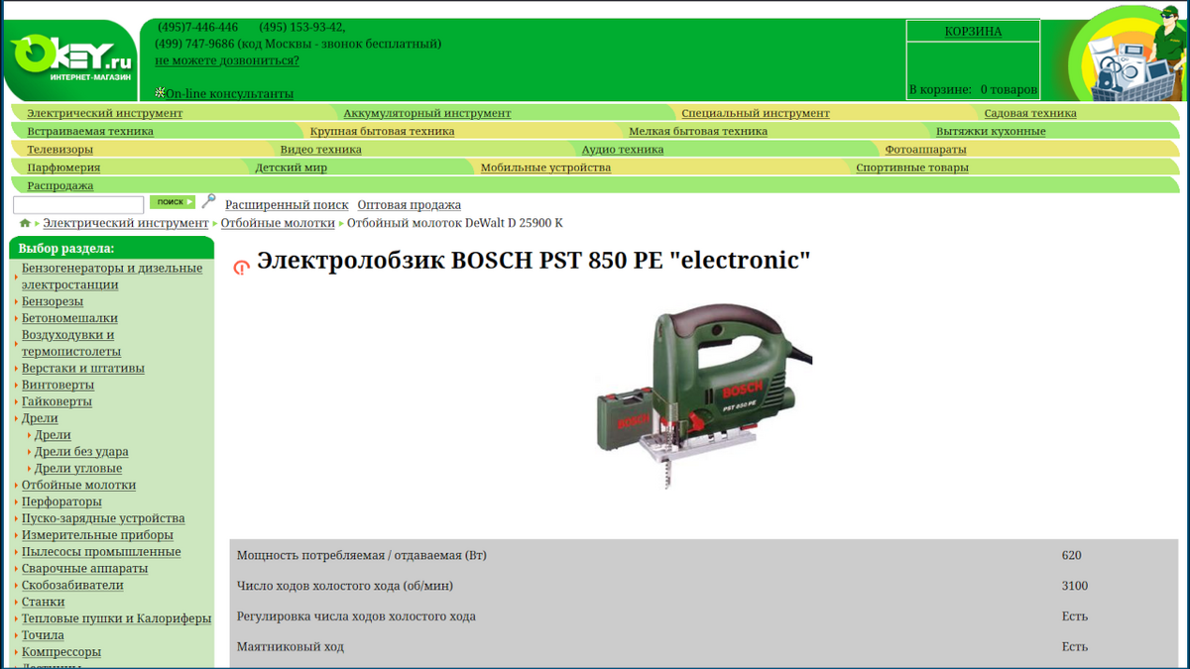Open sidebar Пуско-зарядные устройства
This screenshot has width=1190, height=669.
click(x=103, y=518)
